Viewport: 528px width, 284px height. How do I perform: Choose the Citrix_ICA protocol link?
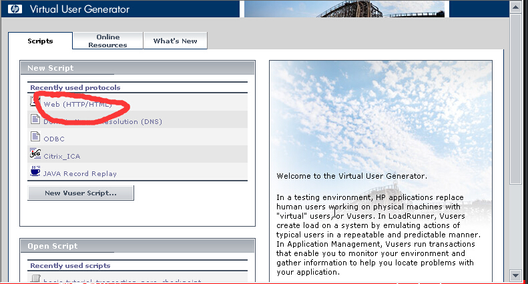click(62, 157)
